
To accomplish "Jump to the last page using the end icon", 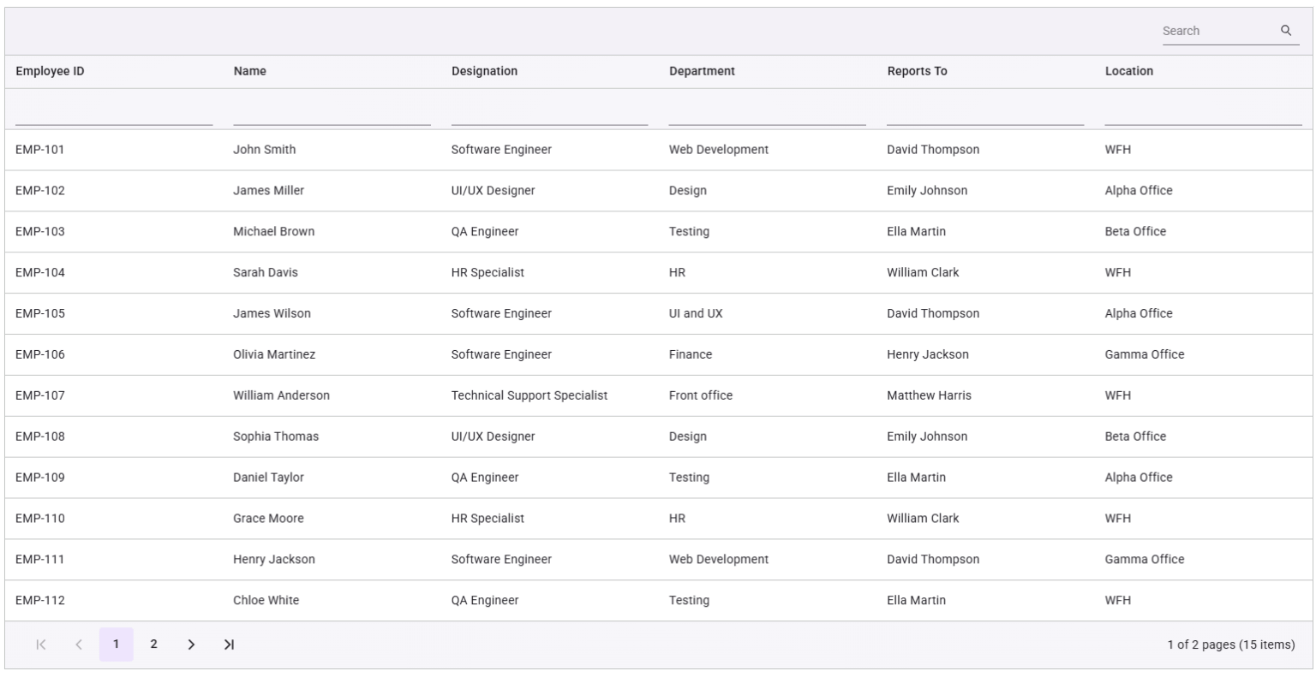I will click(228, 642).
